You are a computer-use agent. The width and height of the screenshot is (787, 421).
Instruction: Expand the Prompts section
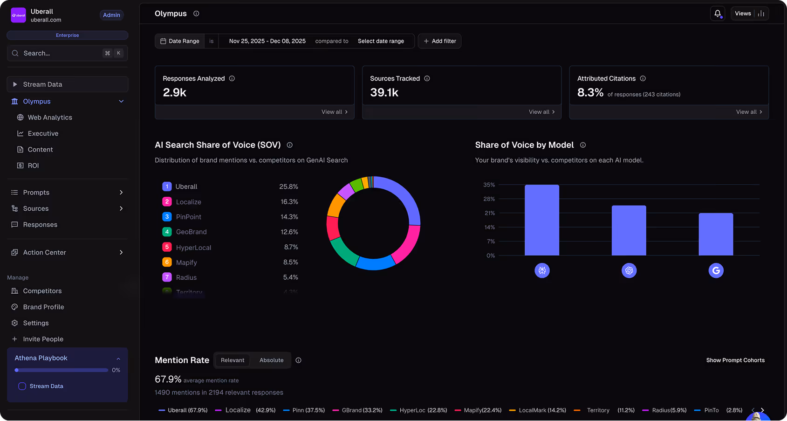(121, 192)
